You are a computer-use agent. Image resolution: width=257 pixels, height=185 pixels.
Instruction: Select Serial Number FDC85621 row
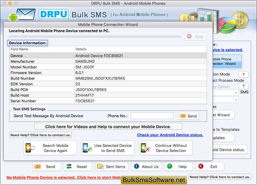click(108, 101)
